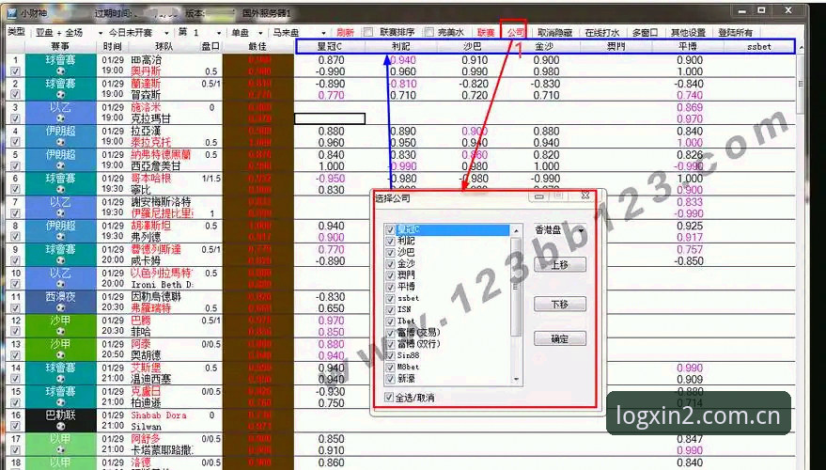Viewport: 826px width, 470px height.
Task: Open the 今日未开赛 dropdown
Action: coord(166,33)
